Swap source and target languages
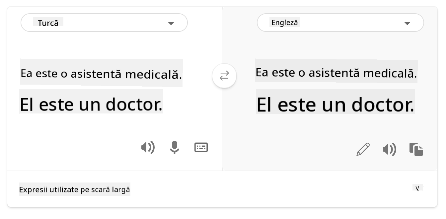446x219 pixels. pos(224,76)
